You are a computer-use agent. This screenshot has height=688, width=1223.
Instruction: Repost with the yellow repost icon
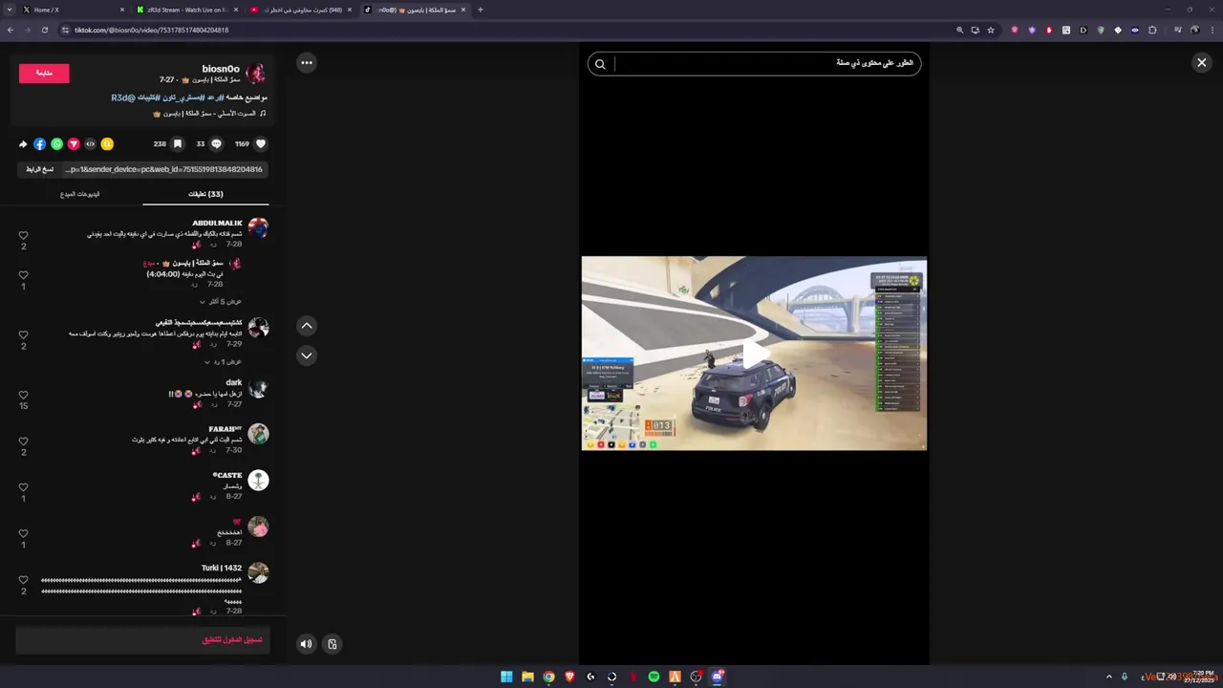click(107, 144)
